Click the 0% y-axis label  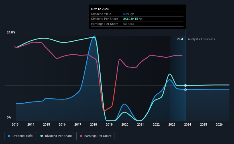[9, 117]
